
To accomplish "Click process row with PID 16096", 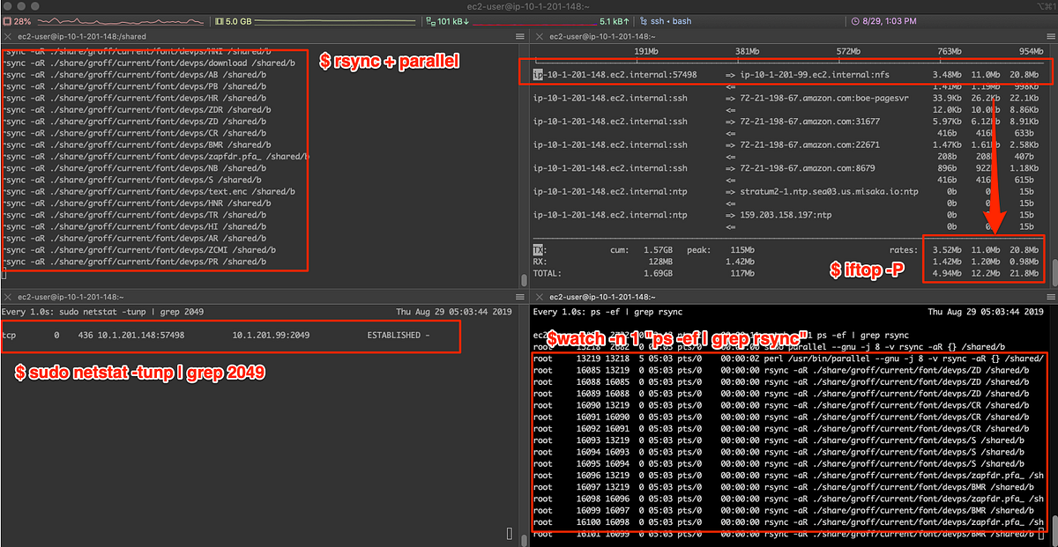I will click(x=788, y=475).
